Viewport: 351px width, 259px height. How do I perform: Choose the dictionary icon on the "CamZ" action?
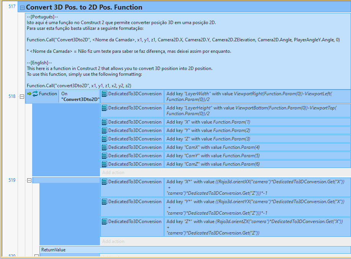click(x=104, y=164)
